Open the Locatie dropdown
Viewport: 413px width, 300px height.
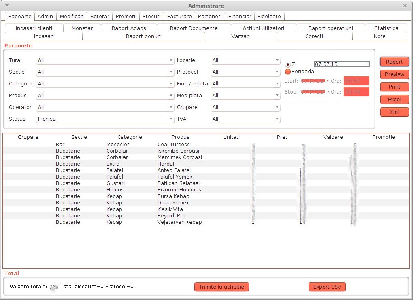(x=245, y=60)
